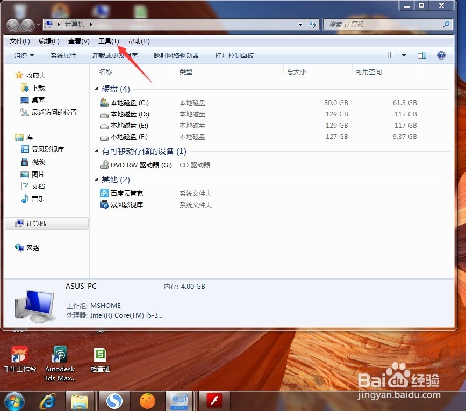Click Autodesk 3ds Max desktop shortcut

[60, 364]
